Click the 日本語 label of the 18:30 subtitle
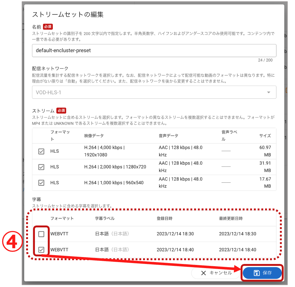This screenshot has width=295, height=287. coord(112,234)
